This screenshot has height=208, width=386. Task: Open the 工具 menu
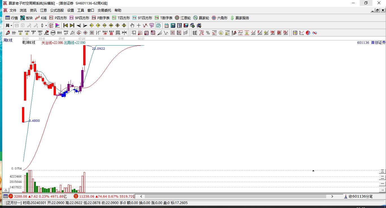point(81,10)
